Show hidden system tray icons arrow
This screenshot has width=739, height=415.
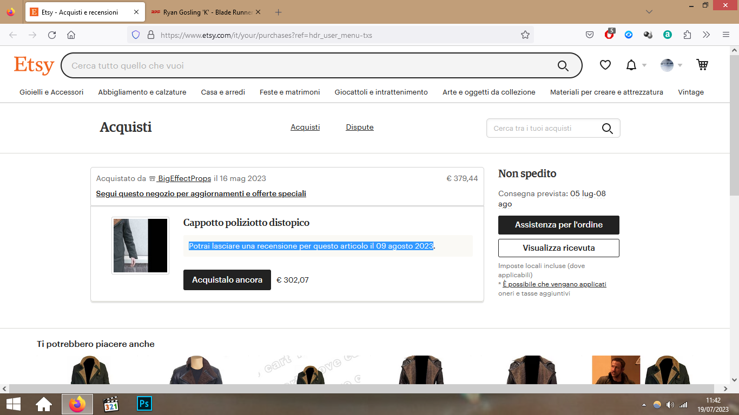tap(644, 405)
